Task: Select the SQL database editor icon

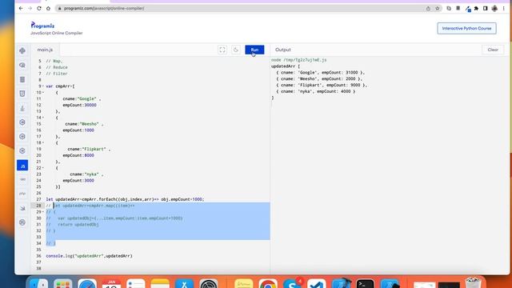Action: (x=22, y=79)
